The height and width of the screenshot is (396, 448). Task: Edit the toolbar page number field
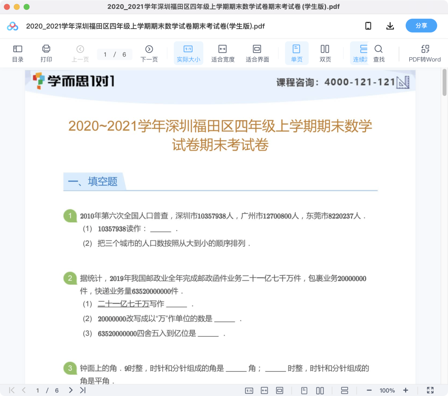coord(105,55)
